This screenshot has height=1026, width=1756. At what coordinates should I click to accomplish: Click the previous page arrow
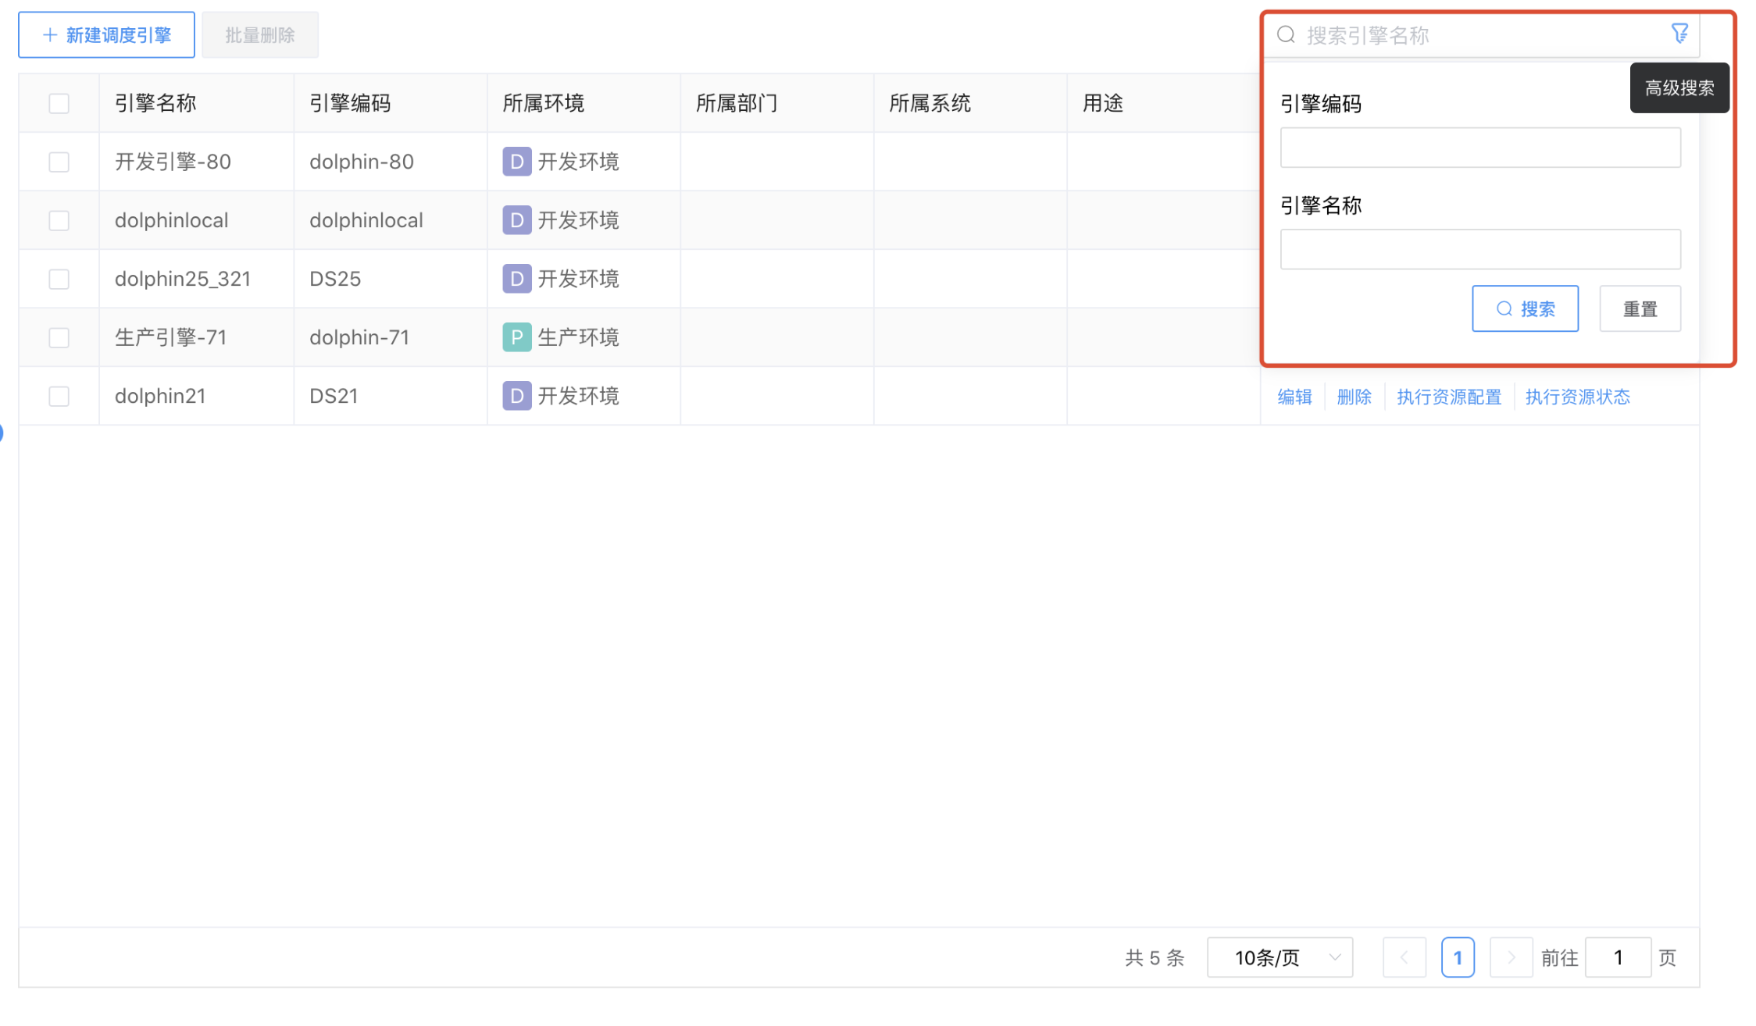click(1404, 957)
